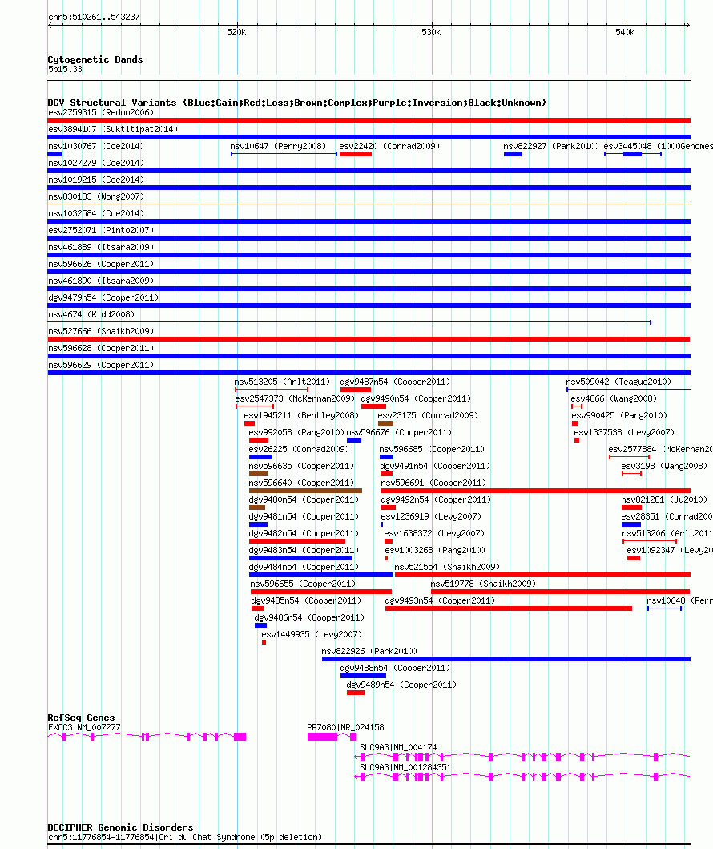Click esv990425 (Pang2010) label
The image size is (713, 849).
[619, 415]
